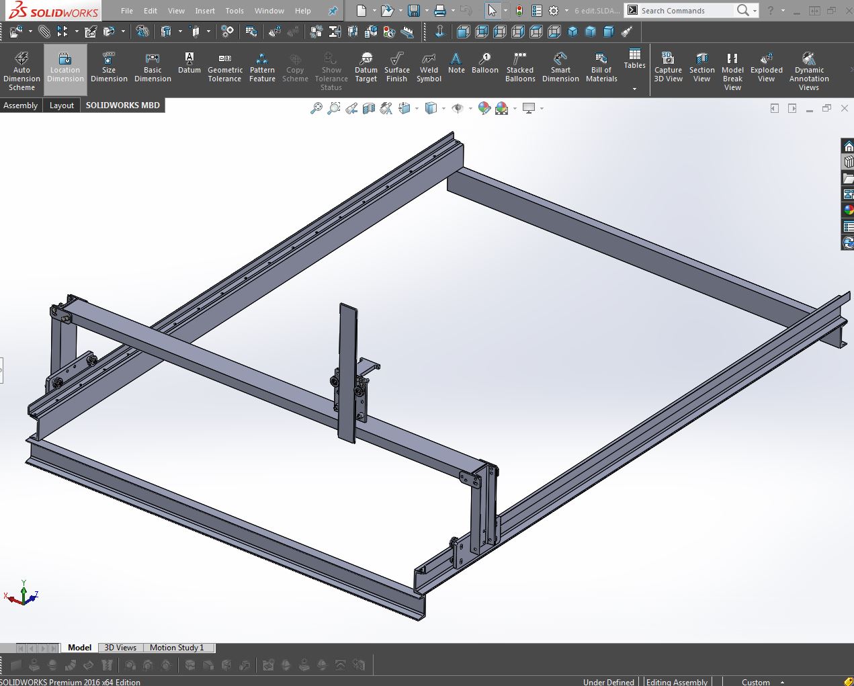
Task: Open the Tables dropdown arrow
Action: 634,89
